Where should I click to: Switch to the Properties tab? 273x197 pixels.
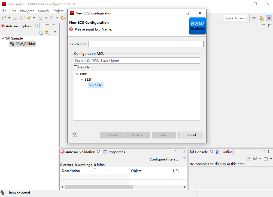point(114,152)
